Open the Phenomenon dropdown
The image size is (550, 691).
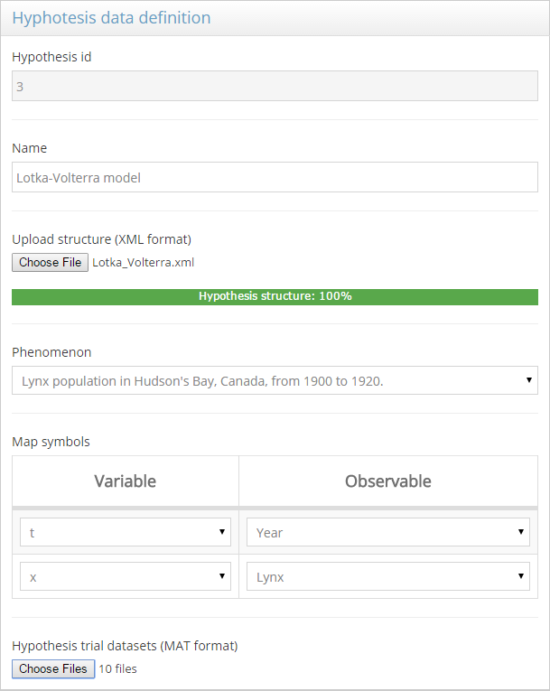tap(275, 381)
